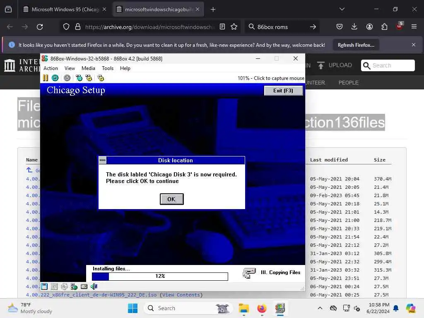Click the uBlock extension icon with badge
424x318 pixels.
click(400, 26)
